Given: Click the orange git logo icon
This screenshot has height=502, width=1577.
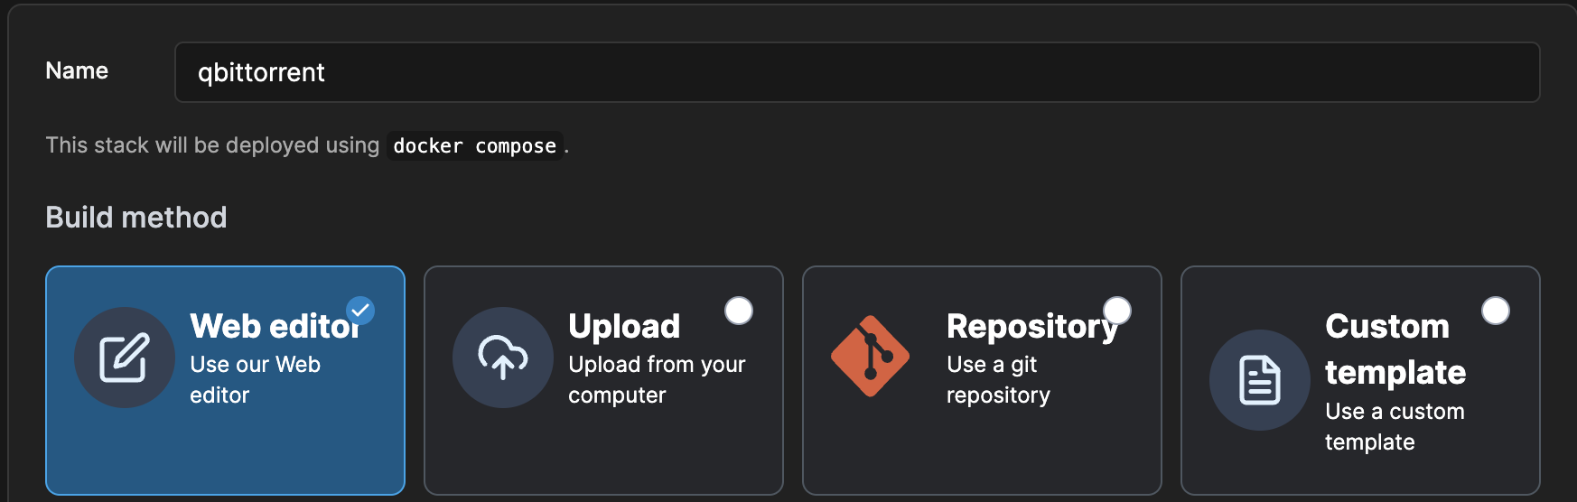Looking at the screenshot, I should pyautogui.click(x=870, y=357).
